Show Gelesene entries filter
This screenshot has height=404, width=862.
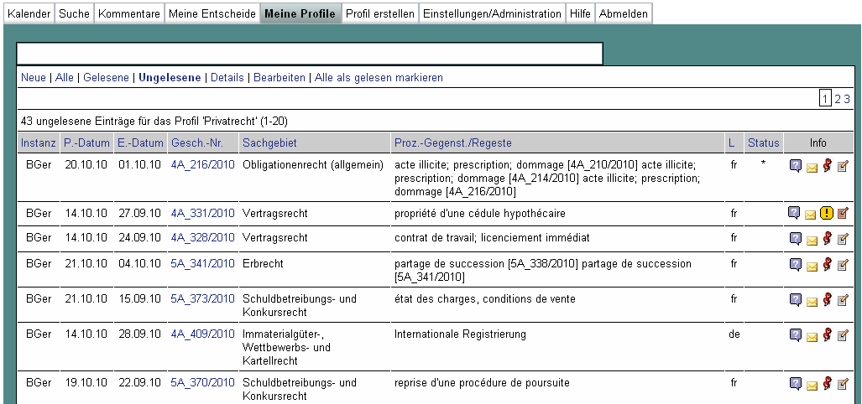[x=106, y=78]
